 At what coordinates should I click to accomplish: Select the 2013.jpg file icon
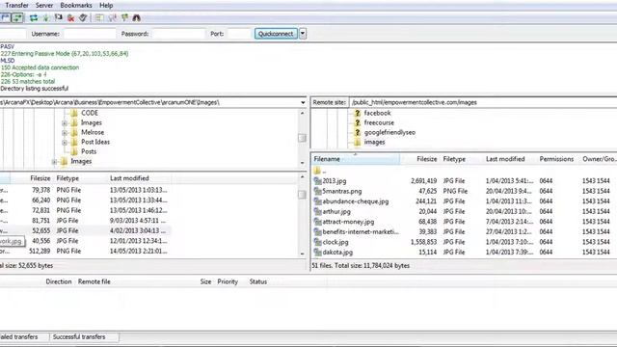point(317,181)
